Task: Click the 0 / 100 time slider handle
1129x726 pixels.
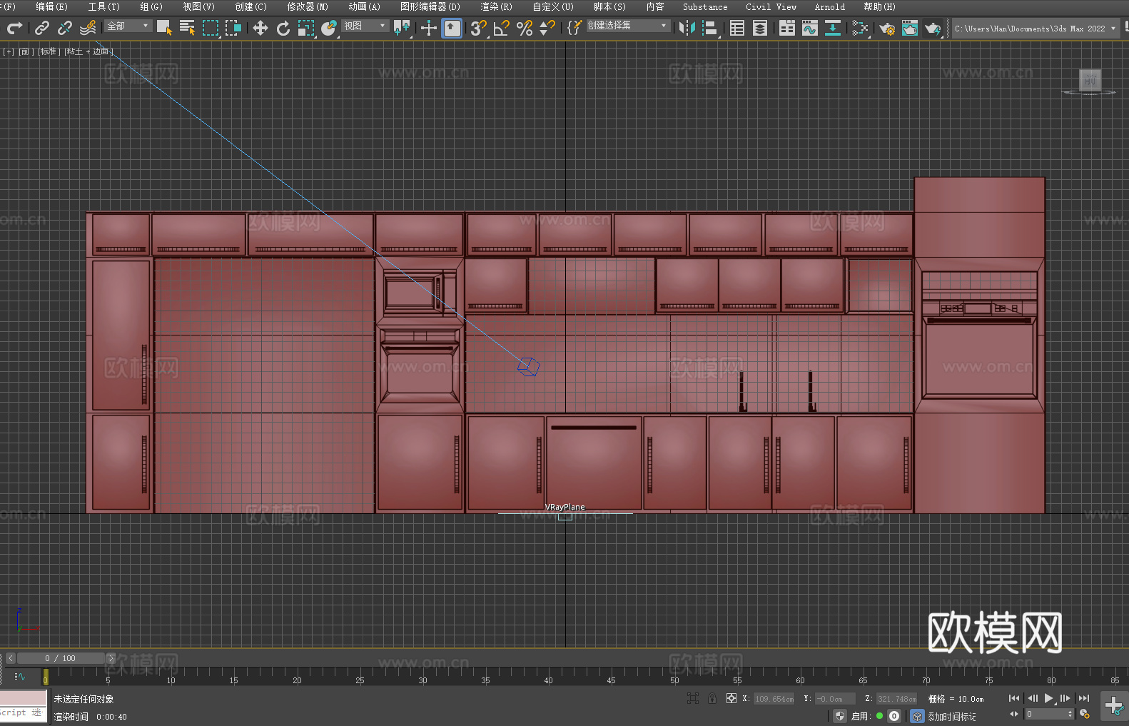Action: coord(61,658)
